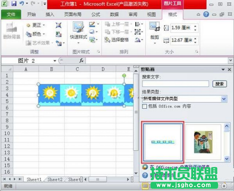Click the Picture Border pencil icon

coord(92,24)
